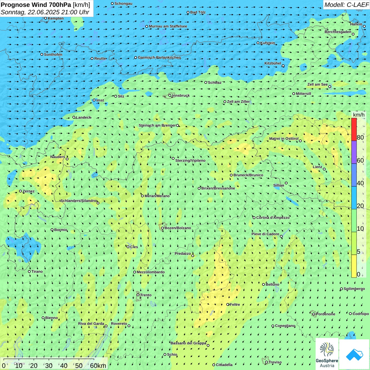Select 'Steinach am Brenner' on the map
The height and width of the screenshot is (370, 370).
(x=157, y=125)
